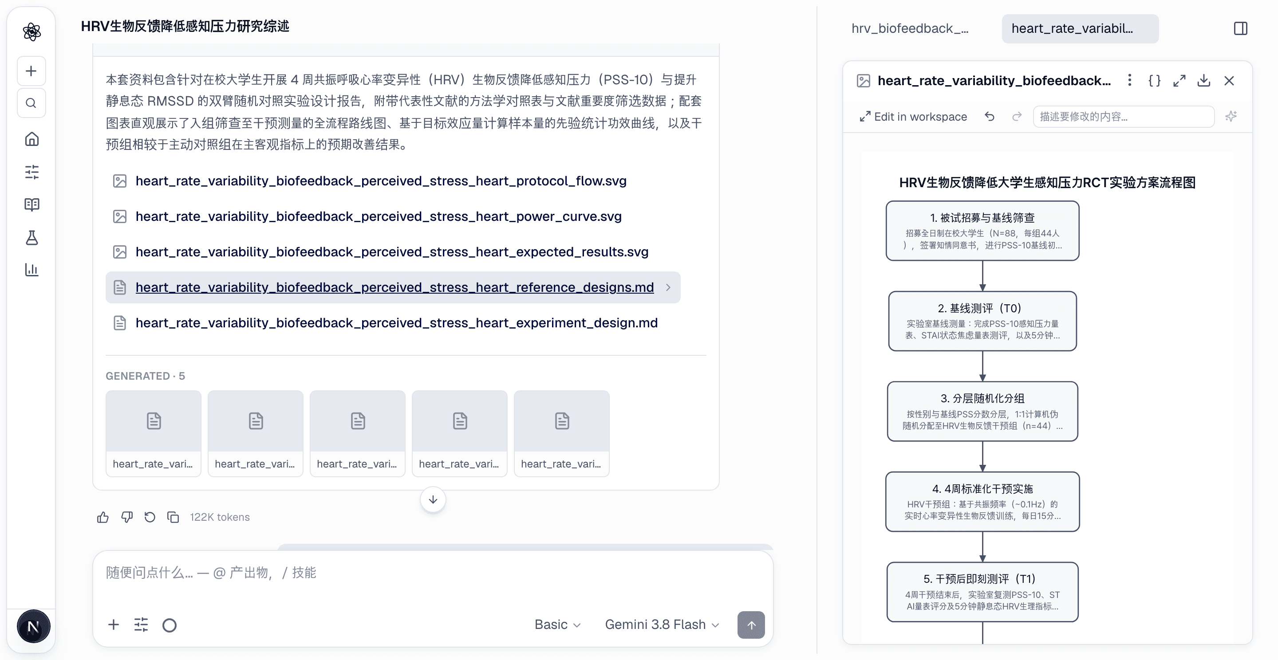Screen dimensions: 1278x660
Task: Open the book library icon in the sidebar
Action: pos(32,204)
